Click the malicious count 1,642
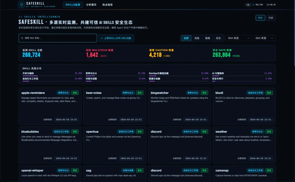Viewport: 295px width, 182px height. pyautogui.click(x=92, y=55)
